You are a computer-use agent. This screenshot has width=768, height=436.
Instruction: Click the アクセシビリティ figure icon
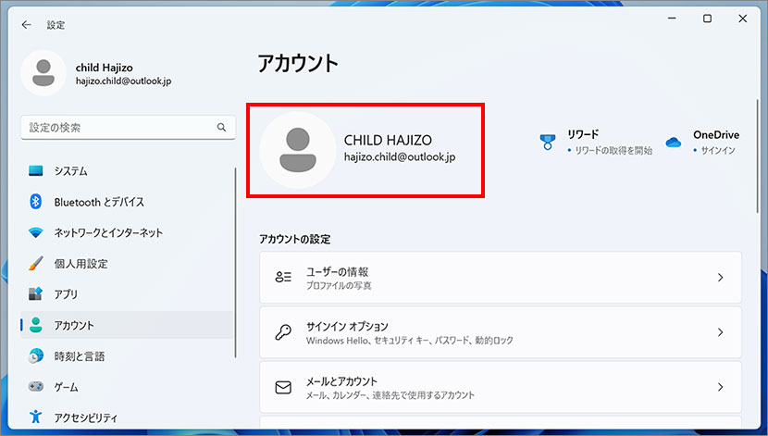pyautogui.click(x=36, y=417)
